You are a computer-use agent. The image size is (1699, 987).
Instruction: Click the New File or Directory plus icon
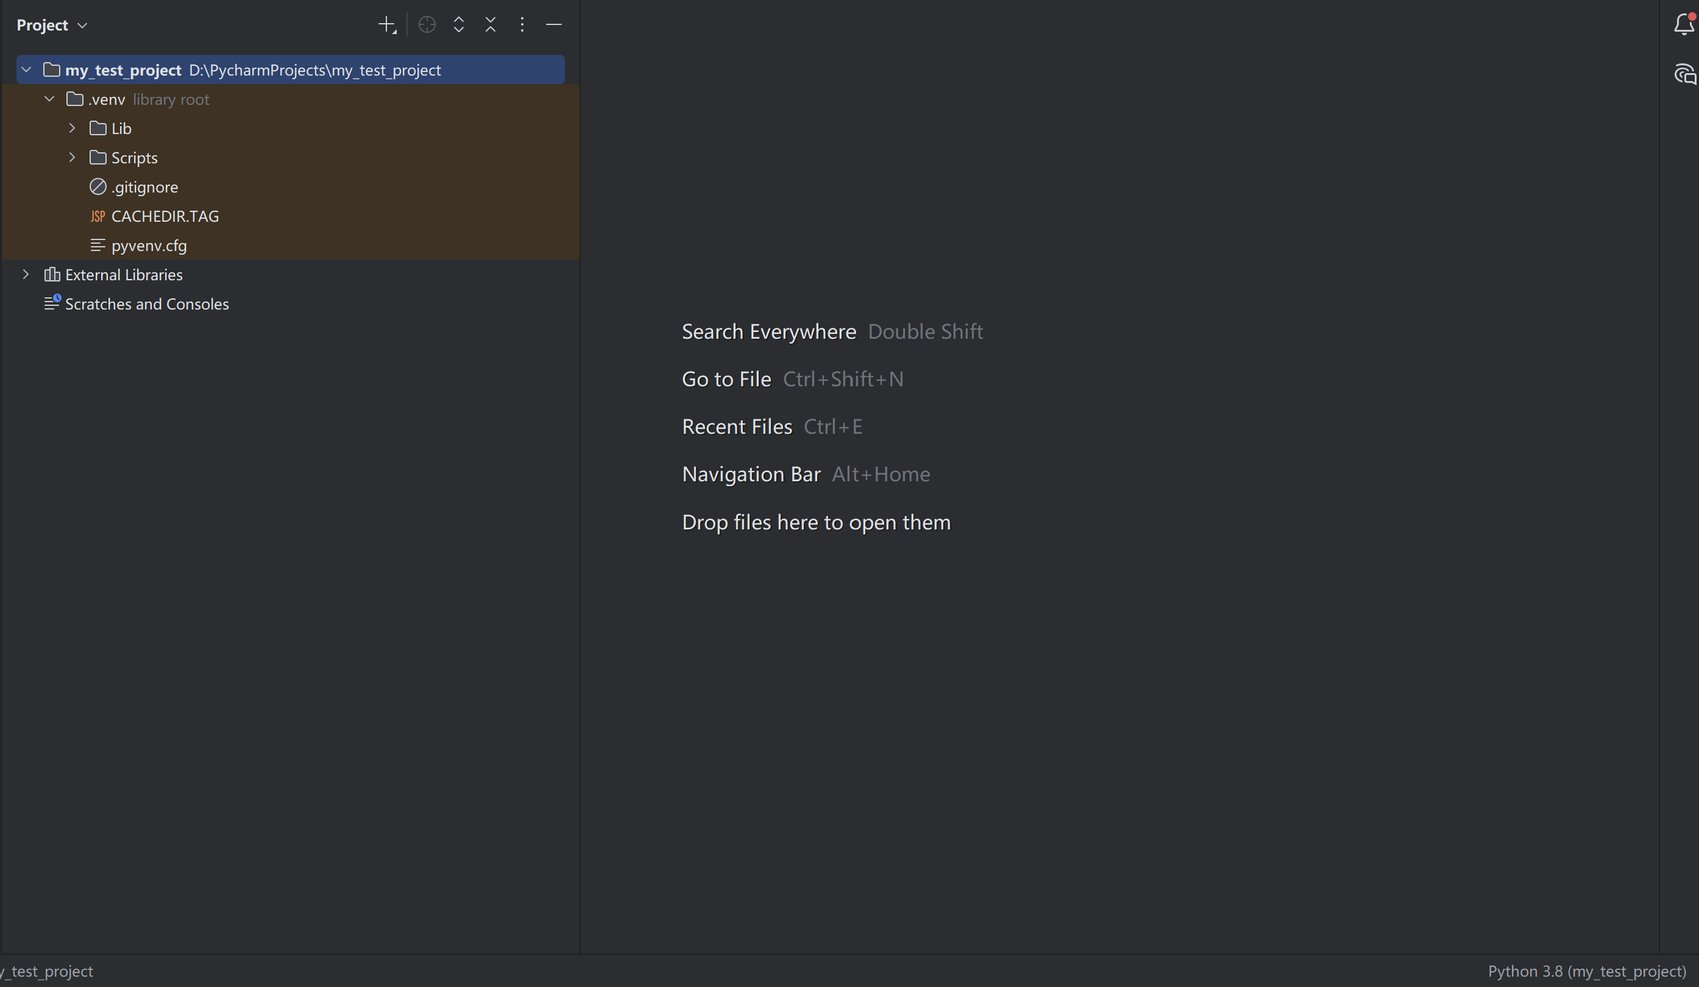click(386, 25)
